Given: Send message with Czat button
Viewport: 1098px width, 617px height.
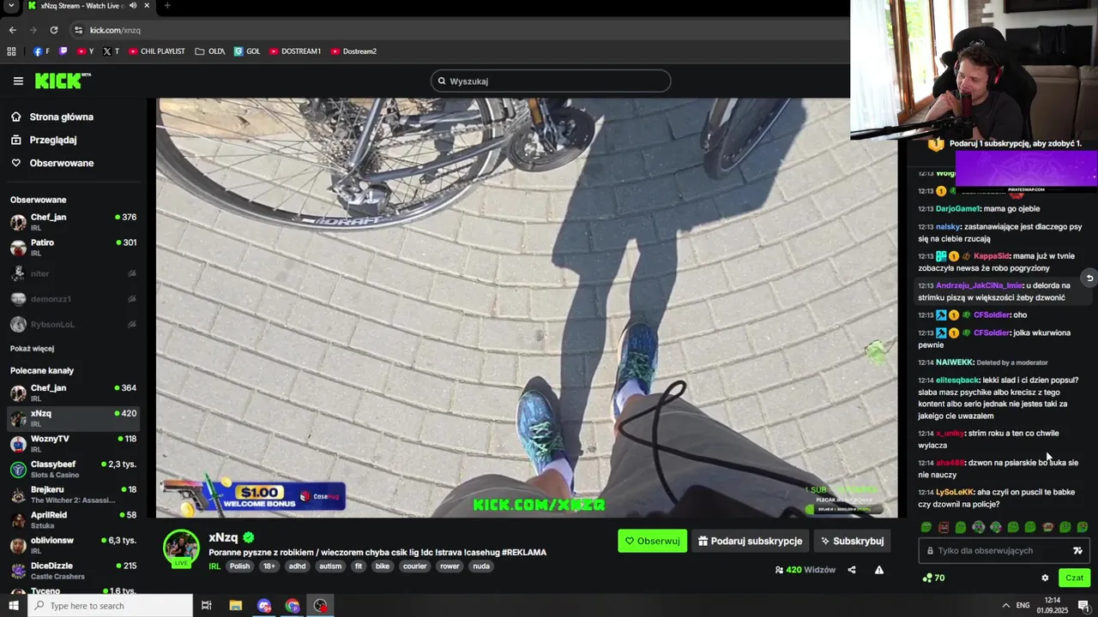Looking at the screenshot, I should [1075, 578].
